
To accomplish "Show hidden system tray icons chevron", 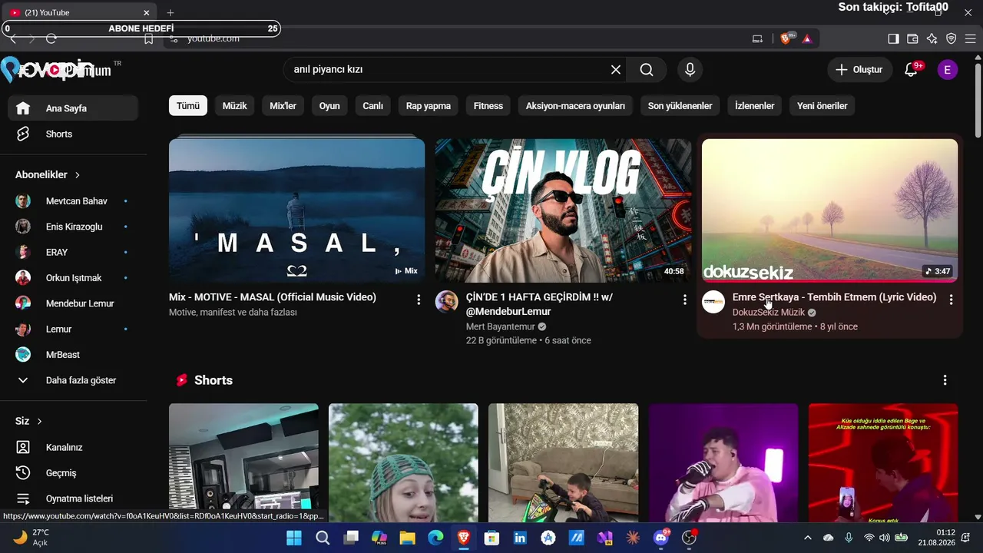I will pos(807,538).
